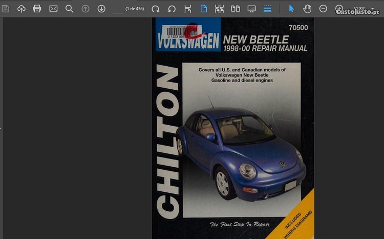
Task: Go to previous page arrow
Action: pos(86,9)
